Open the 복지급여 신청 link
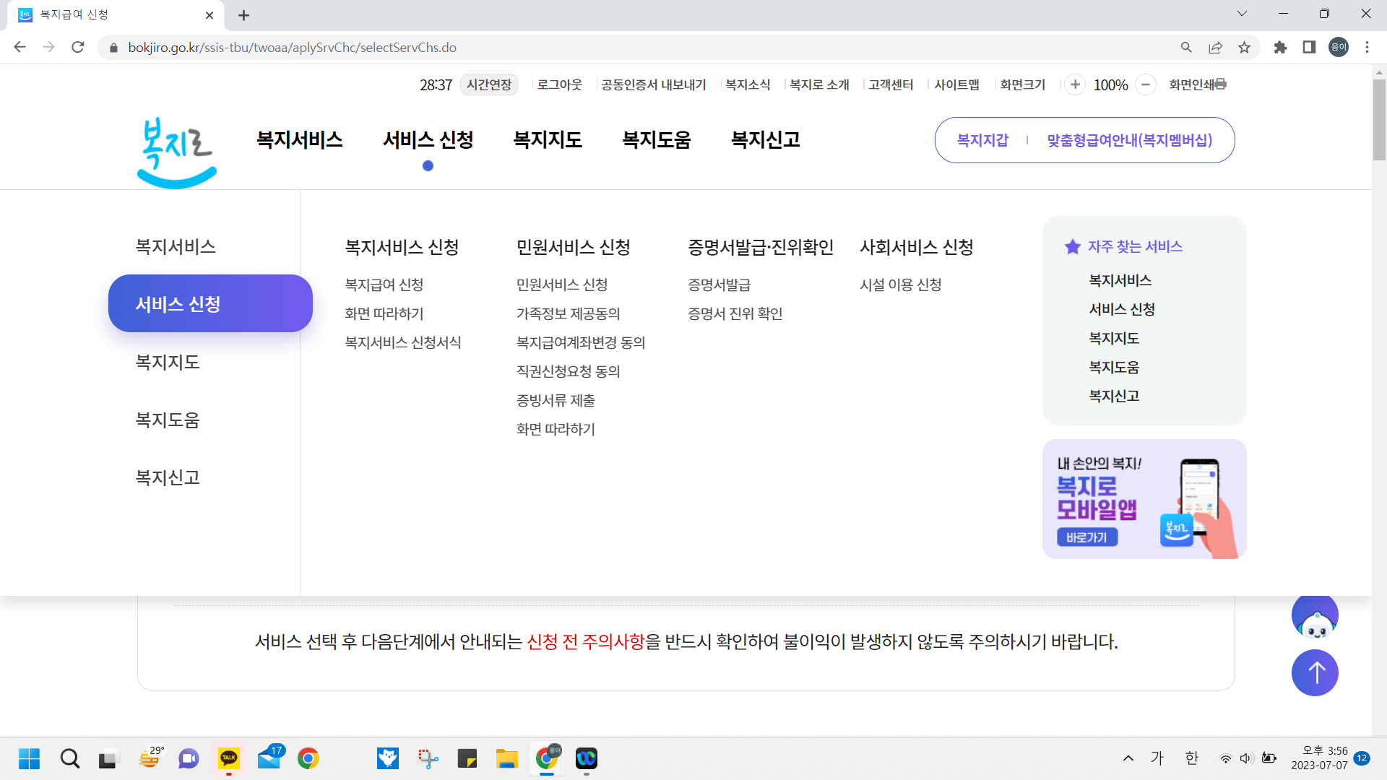Image resolution: width=1387 pixels, height=780 pixels. pos(384,285)
